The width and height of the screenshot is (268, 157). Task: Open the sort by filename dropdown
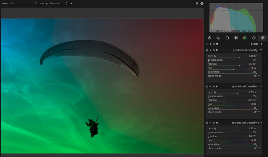(58, 3)
